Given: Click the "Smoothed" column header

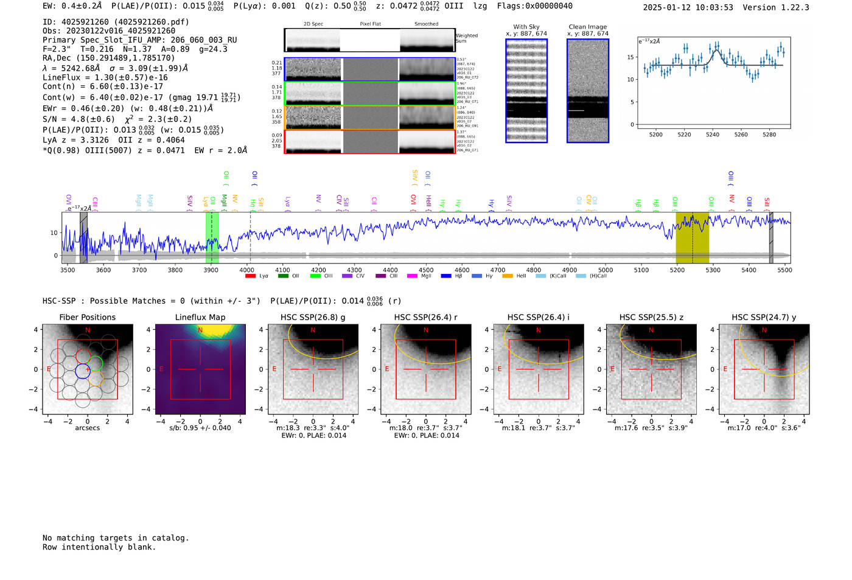Looking at the screenshot, I should pyautogui.click(x=427, y=24).
